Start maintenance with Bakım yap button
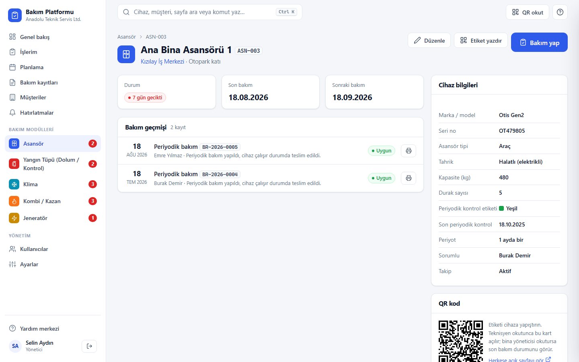Viewport: 579px width, 362px height. 539,42
